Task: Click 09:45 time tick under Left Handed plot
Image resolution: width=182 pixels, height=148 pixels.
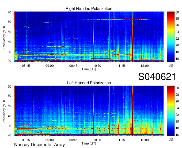Action: pyautogui.click(x=73, y=140)
